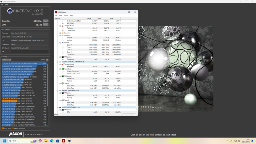Run the OpenGL benchmark test
Image resolution: width=256 pixels, height=144 pixels.
coord(45,21)
